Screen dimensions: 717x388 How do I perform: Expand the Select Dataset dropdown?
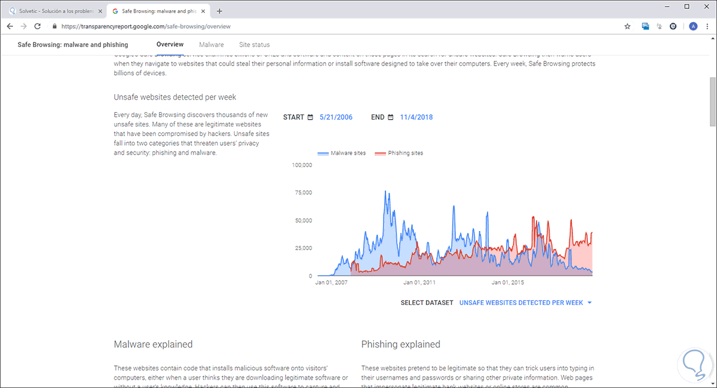click(525, 303)
